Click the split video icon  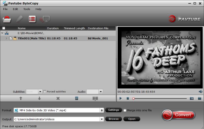tap(95, 98)
